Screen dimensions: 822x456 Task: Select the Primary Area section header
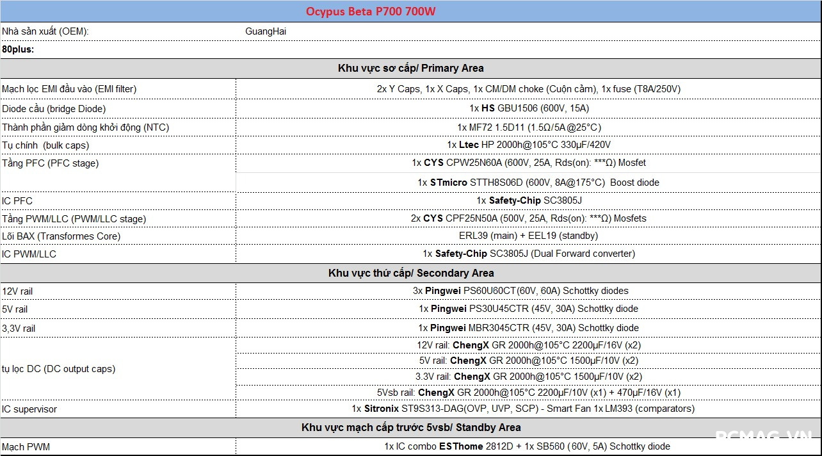[x=410, y=68]
